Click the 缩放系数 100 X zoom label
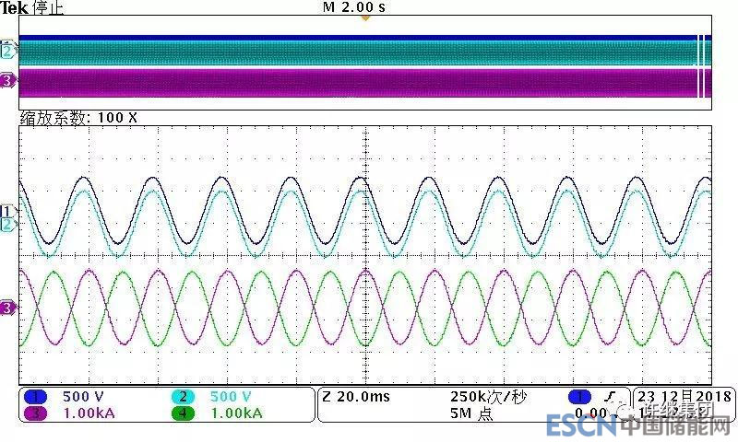This screenshot has width=738, height=442. (x=78, y=118)
